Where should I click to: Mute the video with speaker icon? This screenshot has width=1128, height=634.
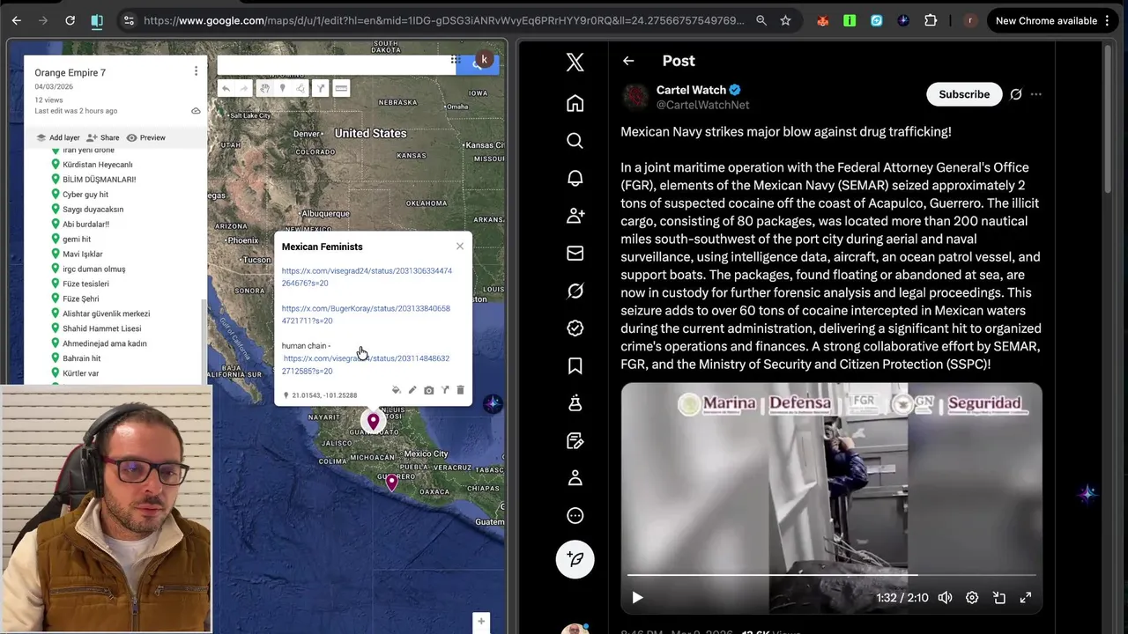(x=945, y=598)
